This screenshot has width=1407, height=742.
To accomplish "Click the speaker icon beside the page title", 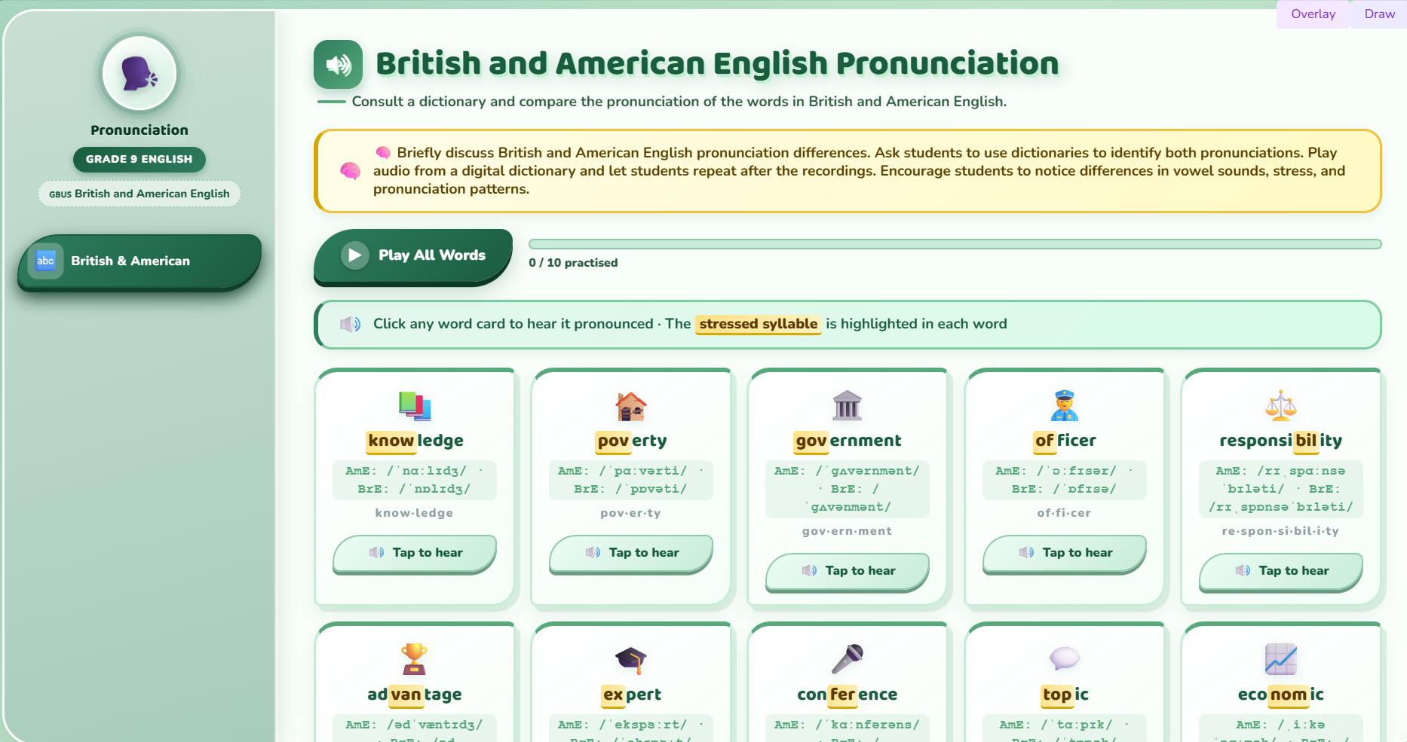I will click(338, 65).
